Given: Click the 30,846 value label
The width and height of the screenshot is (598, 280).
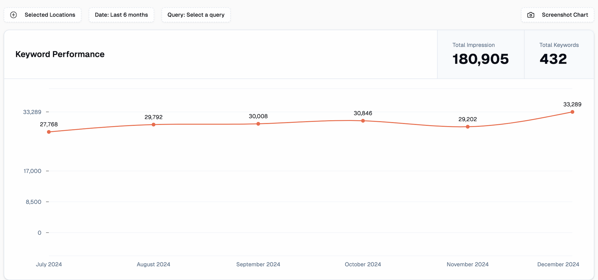Looking at the screenshot, I should 363,113.
